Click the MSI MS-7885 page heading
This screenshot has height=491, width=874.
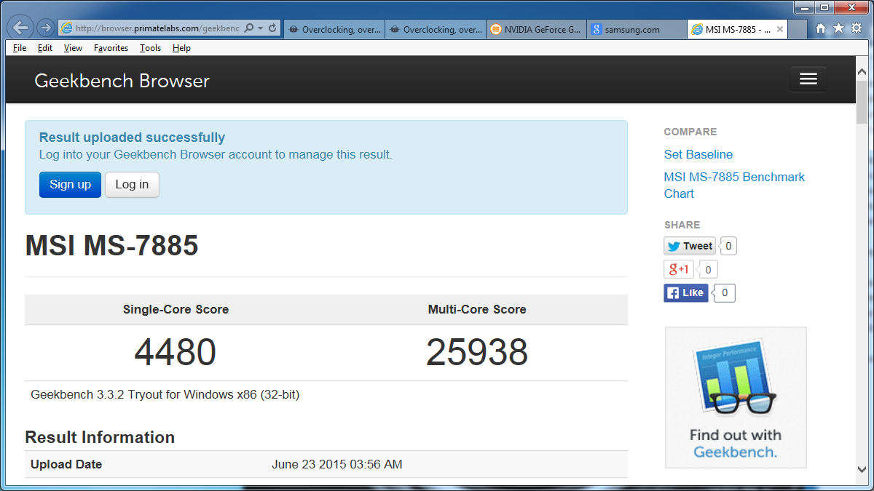[x=111, y=246]
